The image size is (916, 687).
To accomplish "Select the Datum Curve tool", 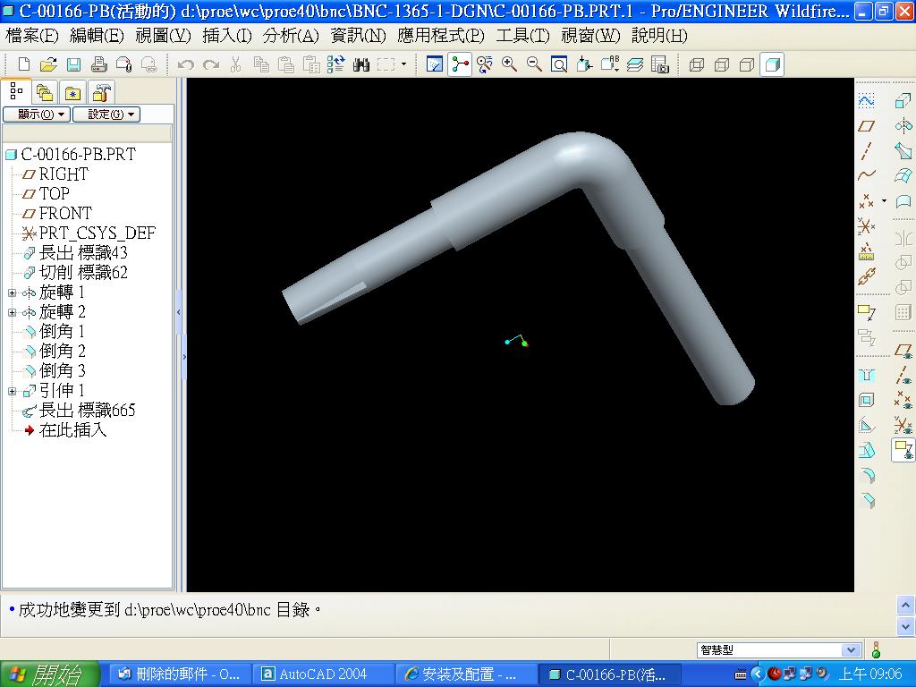I will (866, 175).
